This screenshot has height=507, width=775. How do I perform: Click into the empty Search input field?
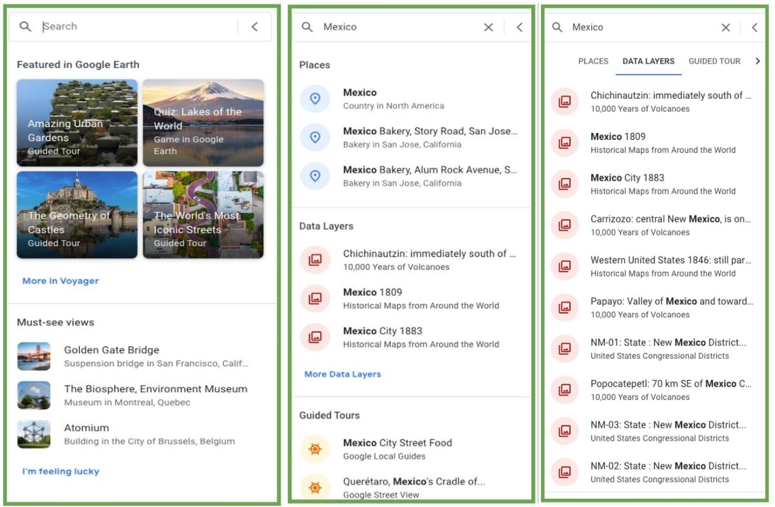(x=134, y=26)
